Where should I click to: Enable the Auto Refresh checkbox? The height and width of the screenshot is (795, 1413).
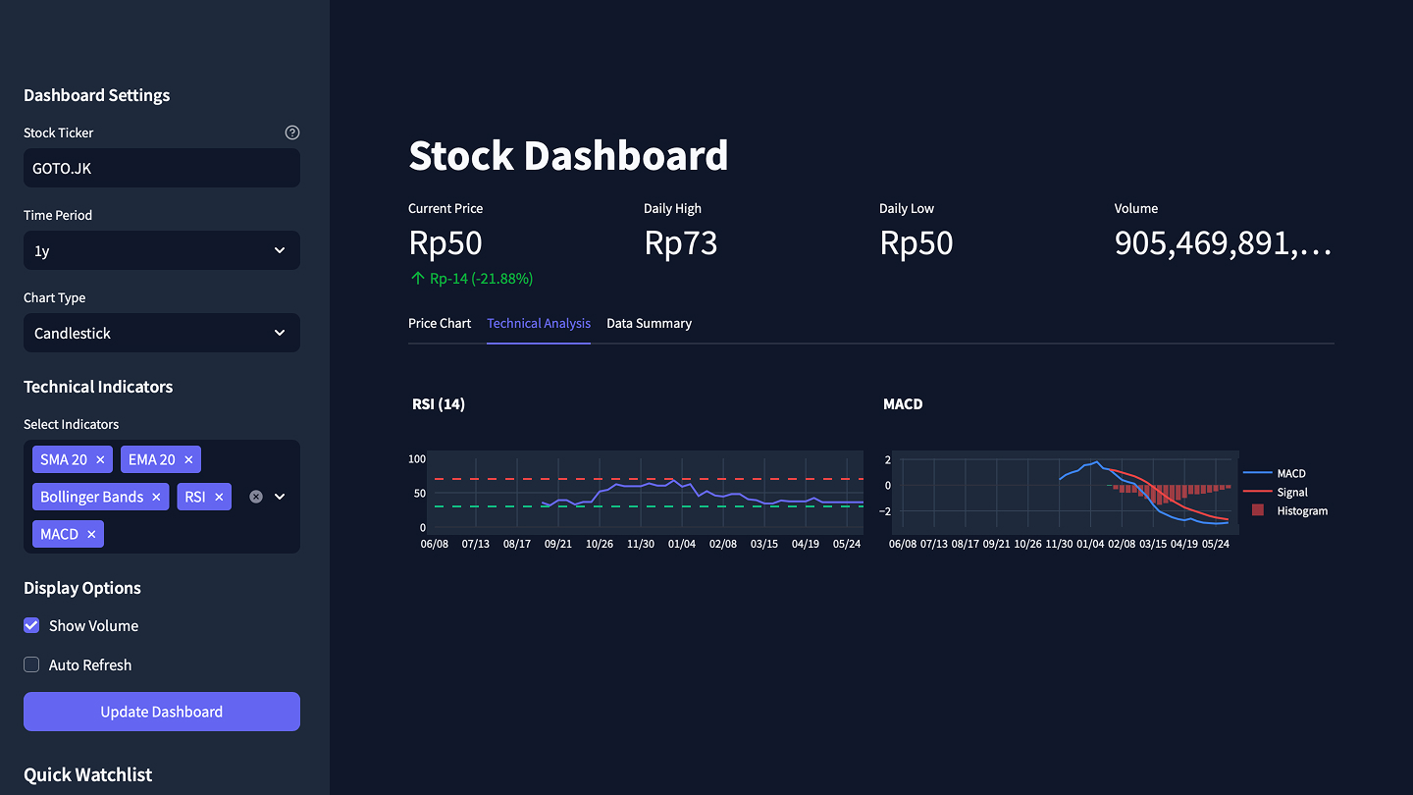[31, 664]
